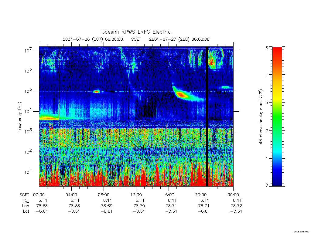Click the 10^6 frequency tick label
311x233 pixels.
29,71
